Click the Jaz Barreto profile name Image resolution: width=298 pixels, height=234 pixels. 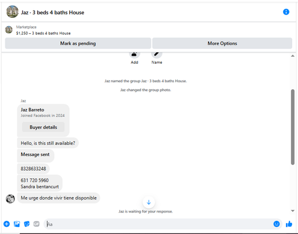[x=32, y=110]
